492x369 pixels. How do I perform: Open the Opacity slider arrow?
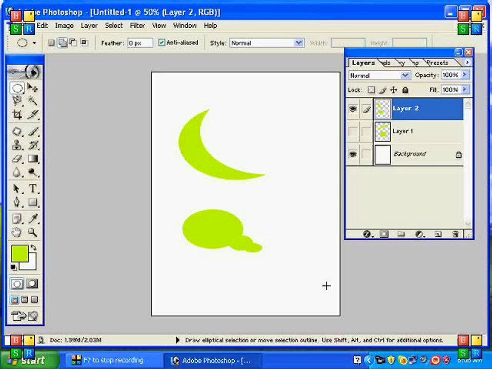point(465,75)
